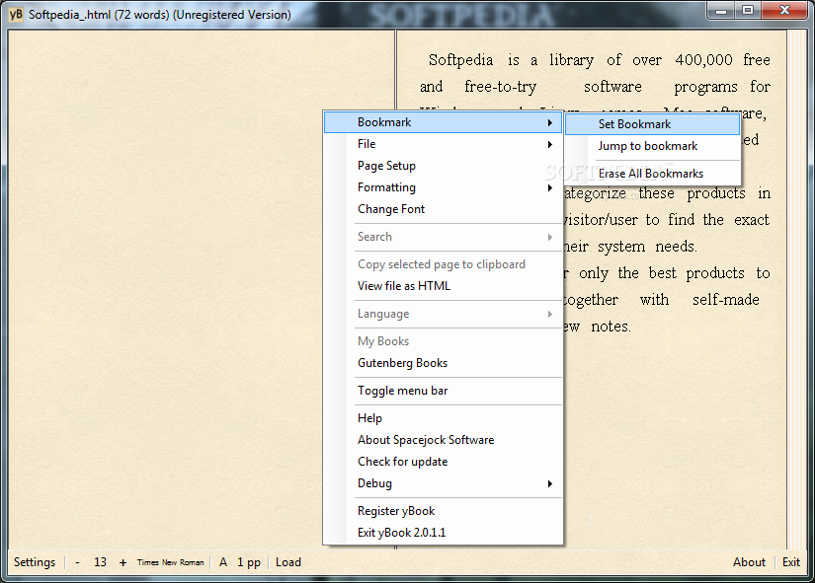This screenshot has width=815, height=583.
Task: Close the yBook window
Action: click(x=784, y=10)
